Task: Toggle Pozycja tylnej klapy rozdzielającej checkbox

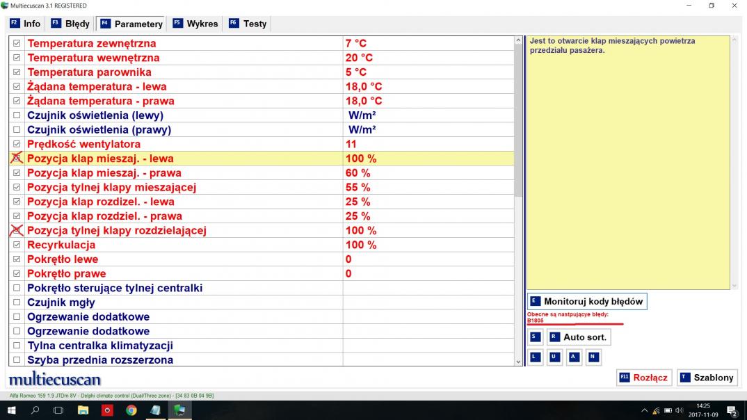Action: pyautogui.click(x=17, y=230)
